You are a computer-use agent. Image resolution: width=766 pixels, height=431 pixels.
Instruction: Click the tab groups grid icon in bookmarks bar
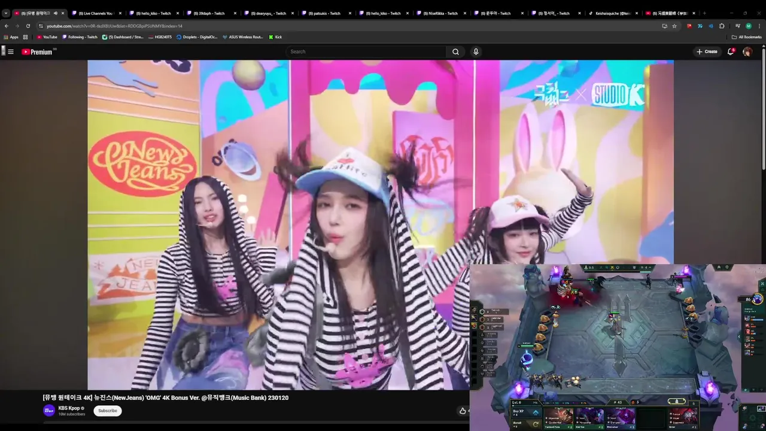pyautogui.click(x=25, y=37)
